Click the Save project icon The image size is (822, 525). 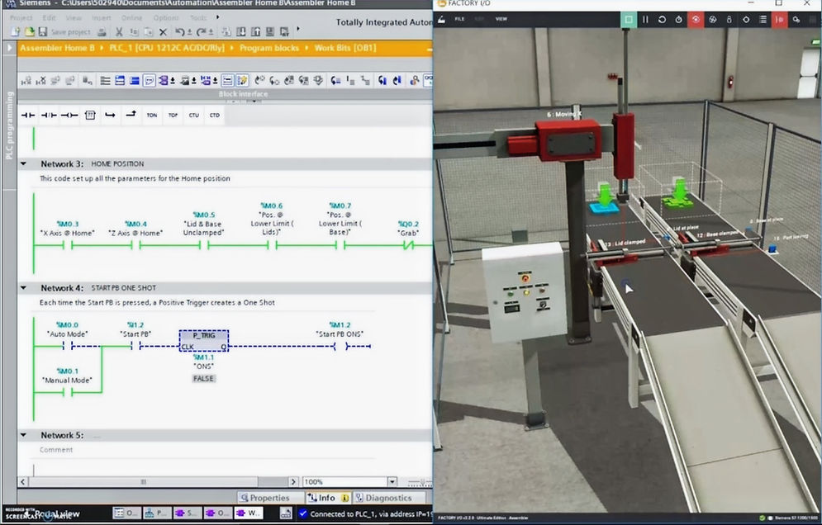43,32
